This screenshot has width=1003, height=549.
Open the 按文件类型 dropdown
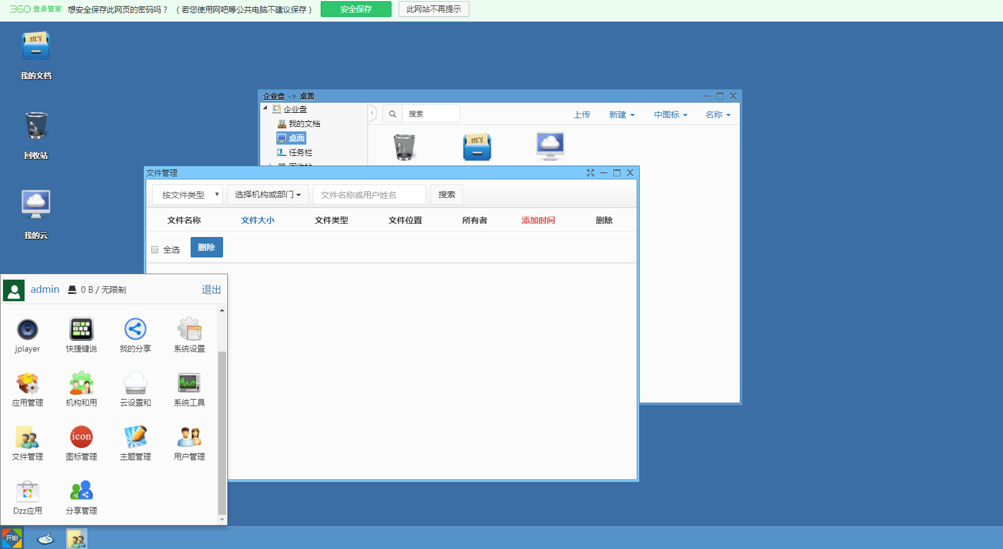[188, 195]
